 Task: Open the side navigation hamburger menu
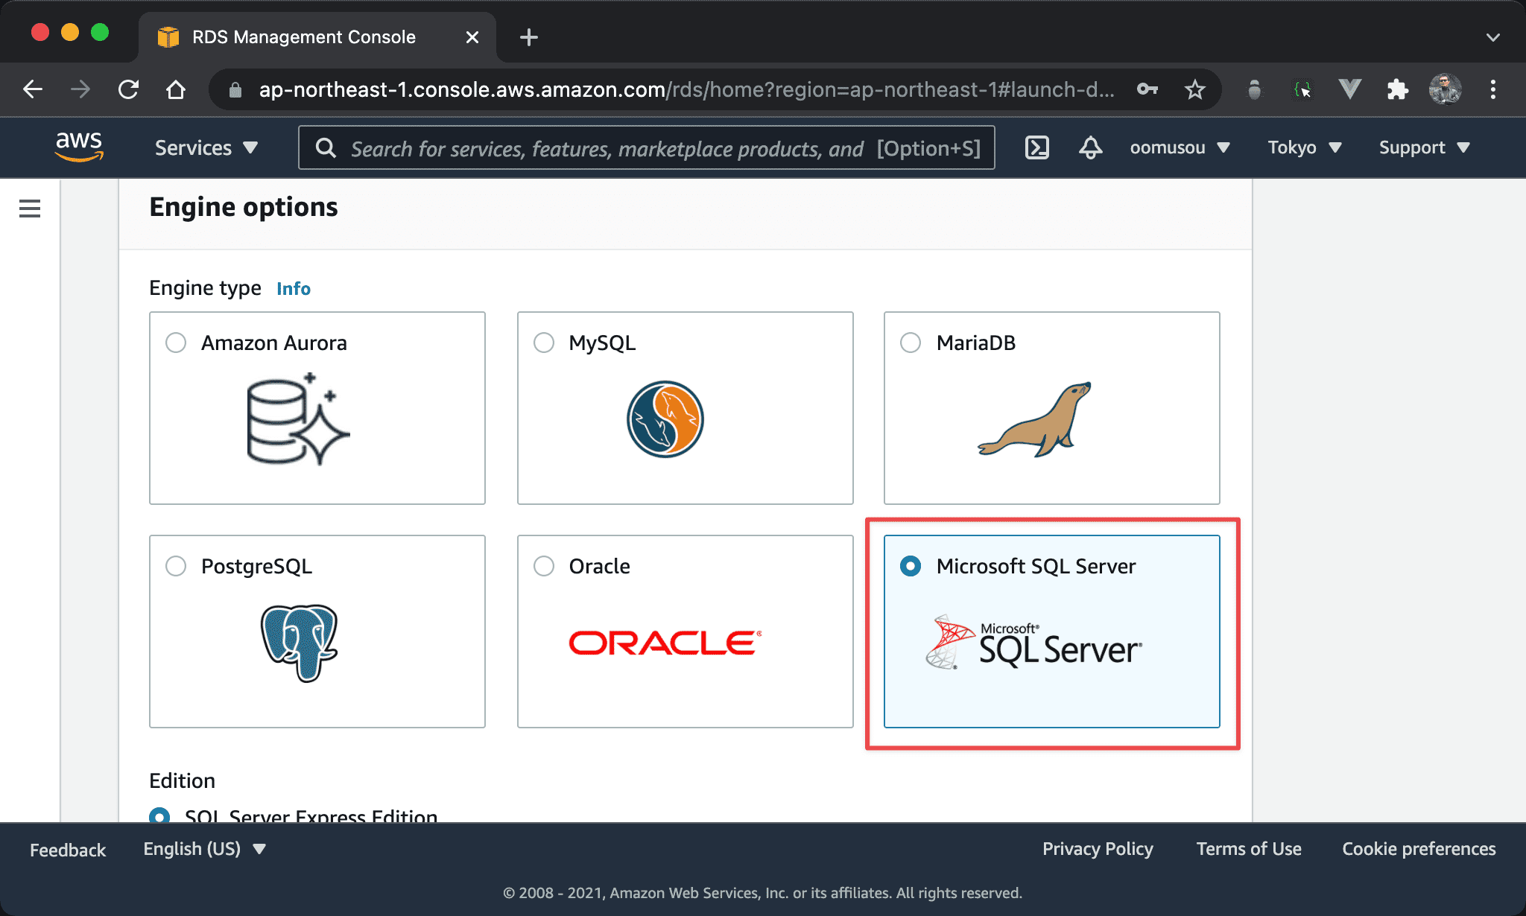[30, 209]
